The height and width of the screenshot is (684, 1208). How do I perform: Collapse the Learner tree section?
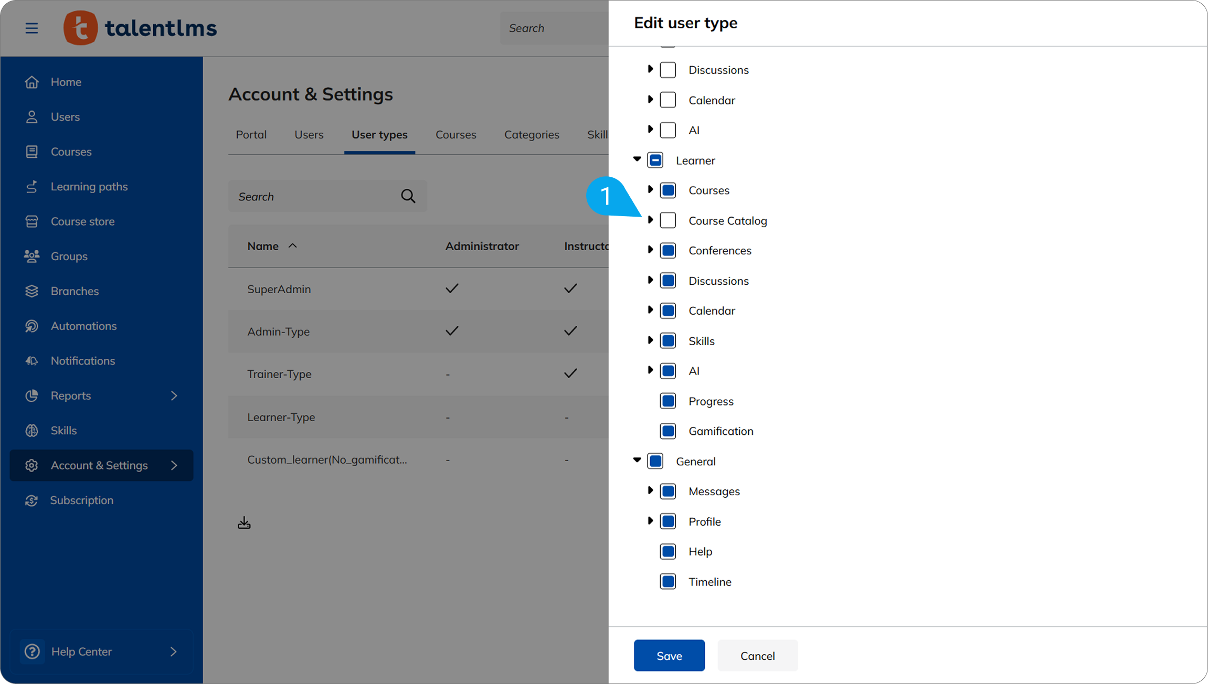point(637,159)
